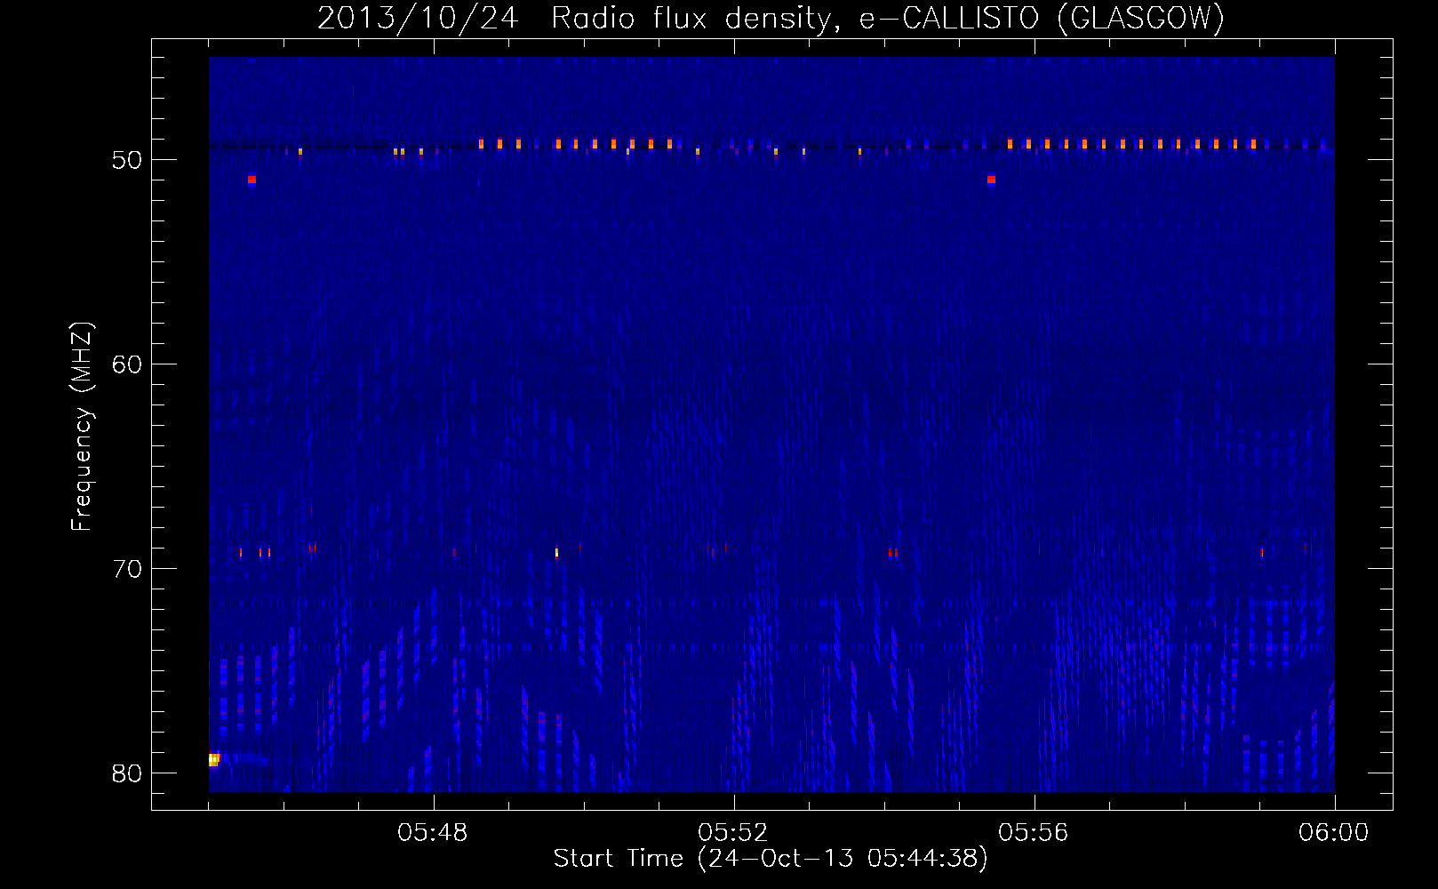Click the red spot near 51 MHz before 05:56
This screenshot has width=1438, height=889.
pyautogui.click(x=991, y=180)
